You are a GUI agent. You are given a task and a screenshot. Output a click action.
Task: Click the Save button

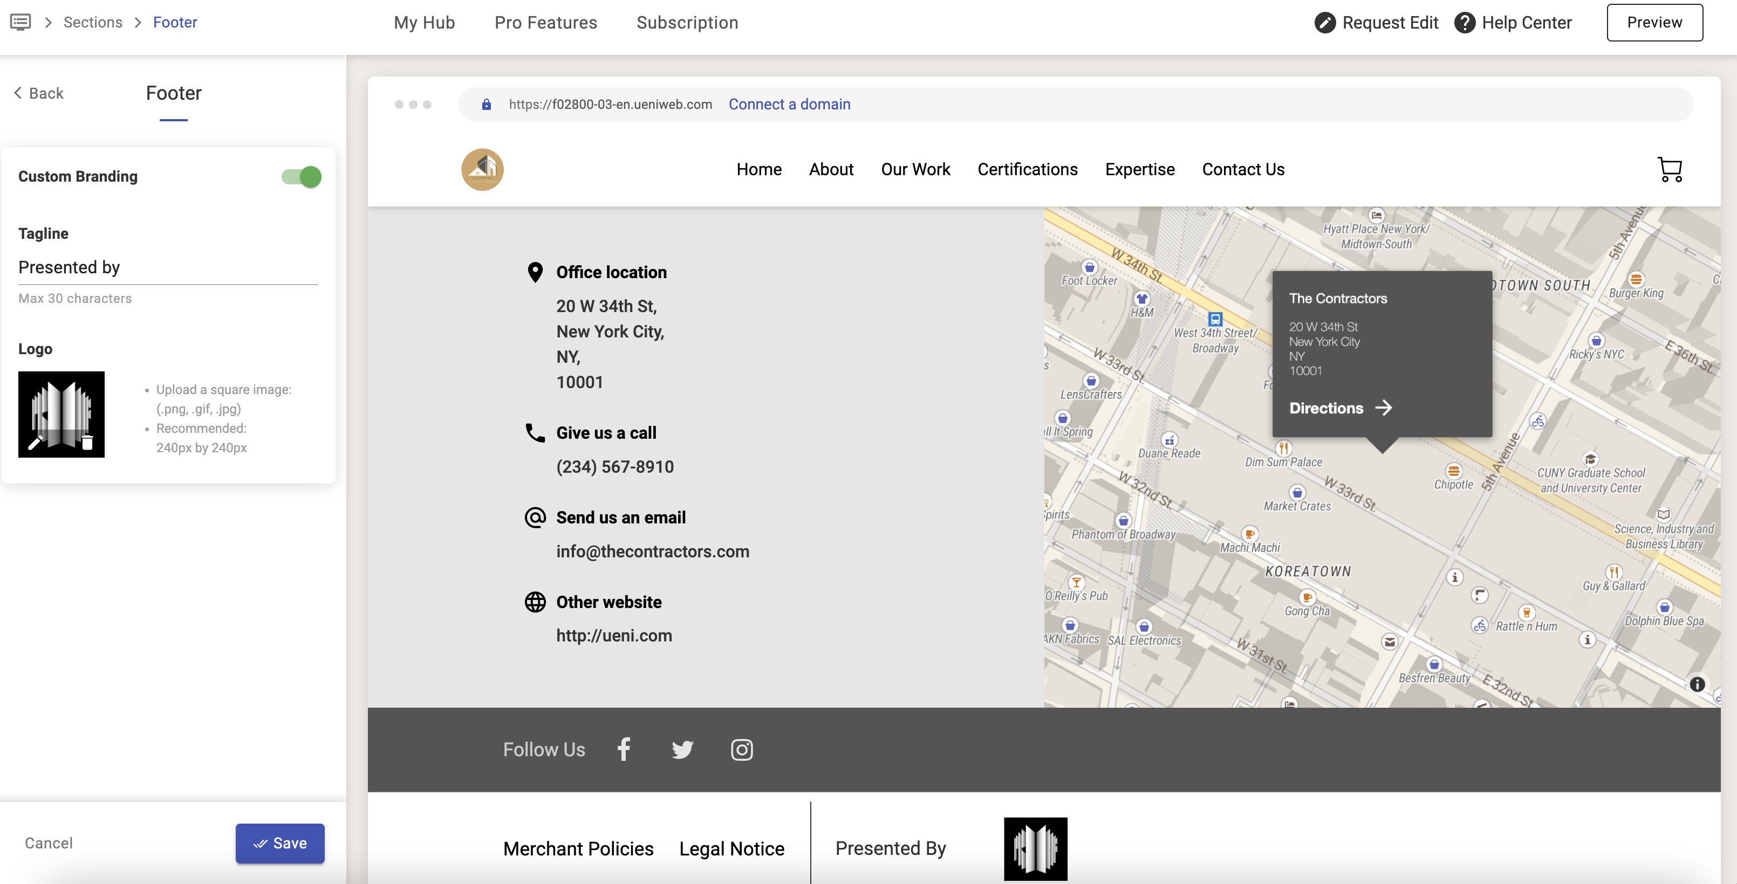pos(280,843)
